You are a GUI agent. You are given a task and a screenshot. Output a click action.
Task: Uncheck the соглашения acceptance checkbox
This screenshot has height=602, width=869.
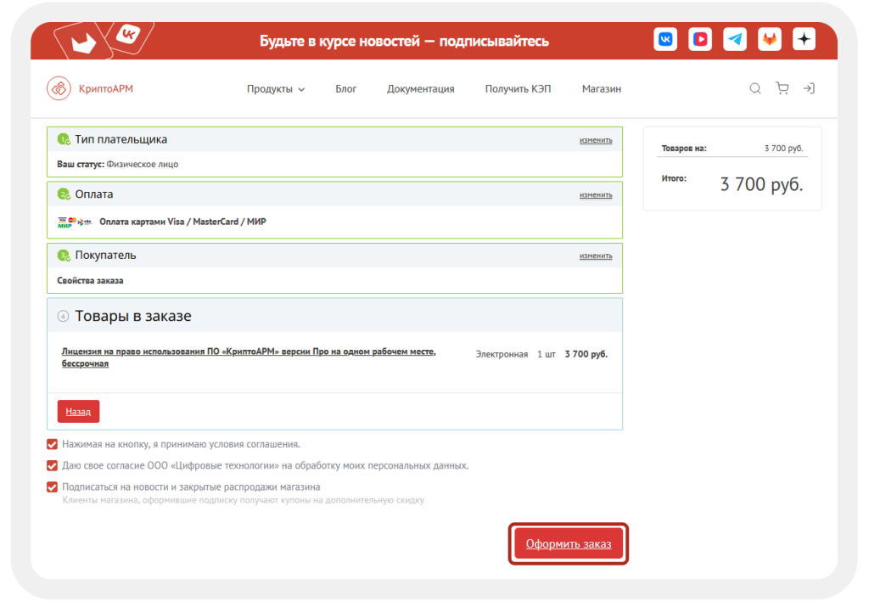click(52, 443)
